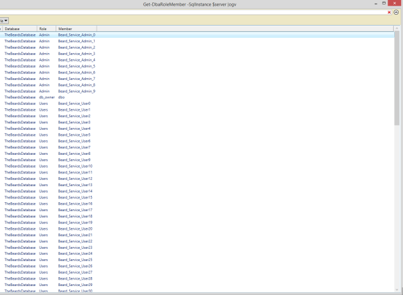Maximize the Get-DbaRoleMember window
Viewport: 403px width, 295px height.
point(384,3)
